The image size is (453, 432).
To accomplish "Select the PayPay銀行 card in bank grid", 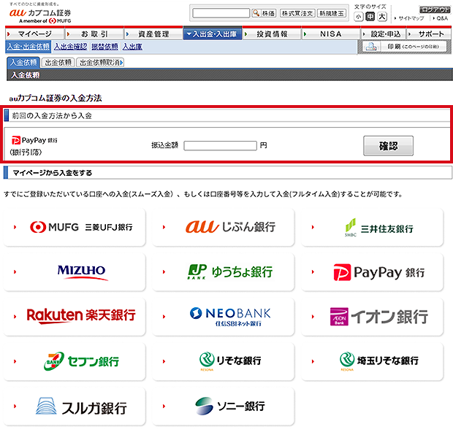I will click(372, 272).
